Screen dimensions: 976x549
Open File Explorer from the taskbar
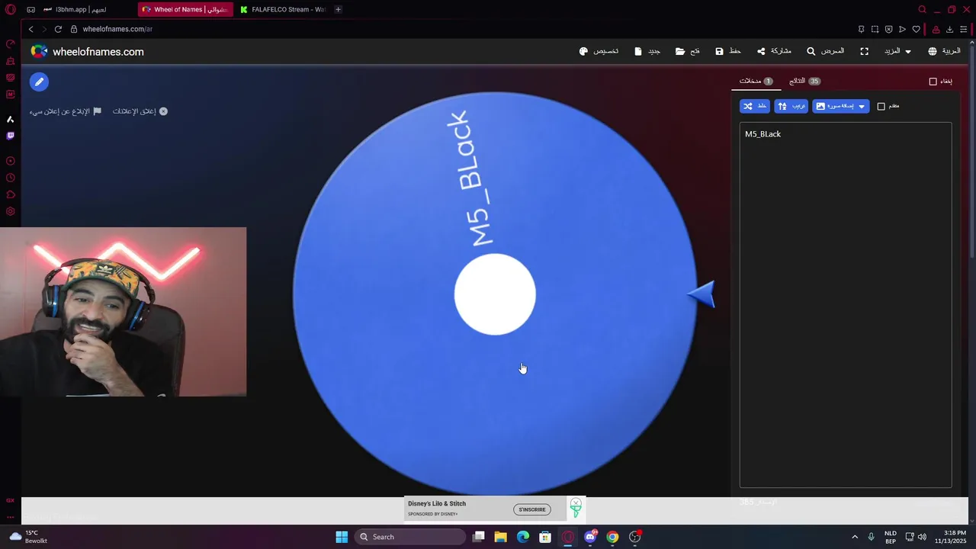click(500, 537)
